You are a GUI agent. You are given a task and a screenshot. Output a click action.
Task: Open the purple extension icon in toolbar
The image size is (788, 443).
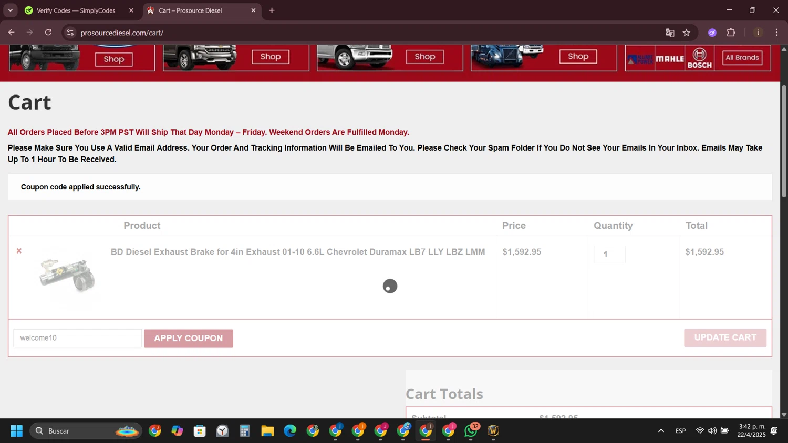tap(712, 33)
